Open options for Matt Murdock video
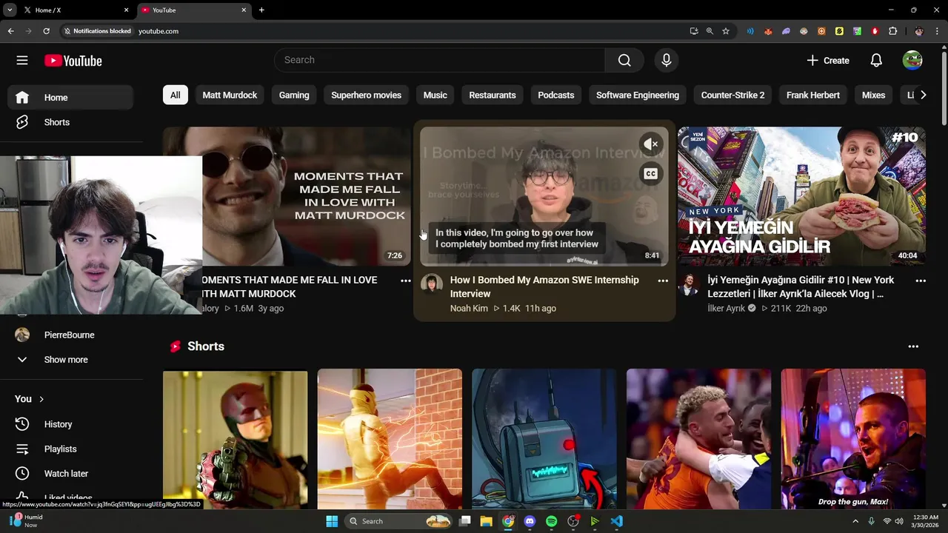 click(406, 281)
